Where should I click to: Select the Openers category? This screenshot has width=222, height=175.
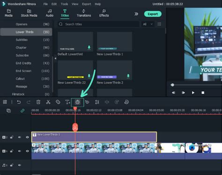[x=27, y=24]
